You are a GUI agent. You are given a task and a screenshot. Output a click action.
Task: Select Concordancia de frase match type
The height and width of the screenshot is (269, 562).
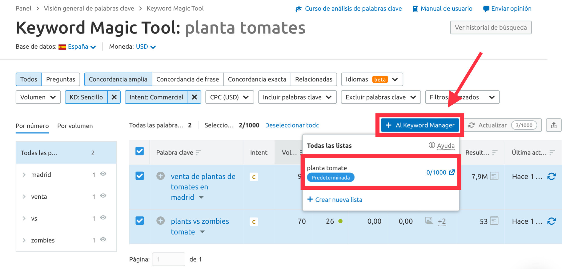pos(188,79)
